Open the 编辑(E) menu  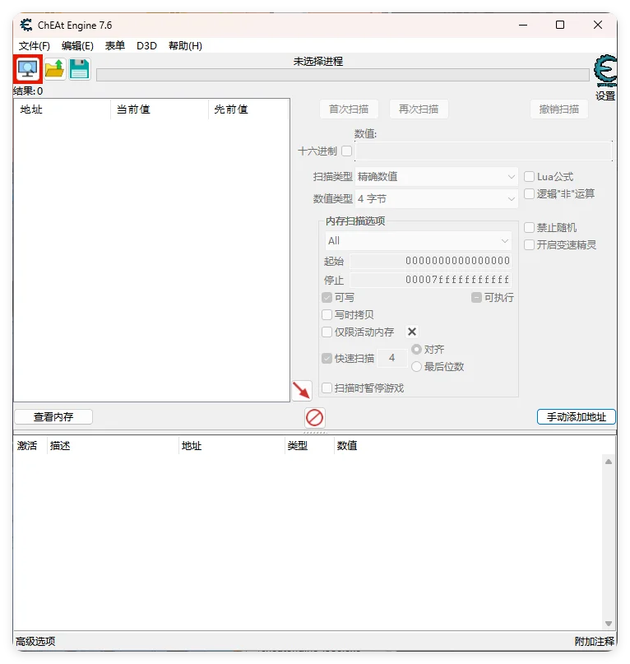pyautogui.click(x=77, y=46)
